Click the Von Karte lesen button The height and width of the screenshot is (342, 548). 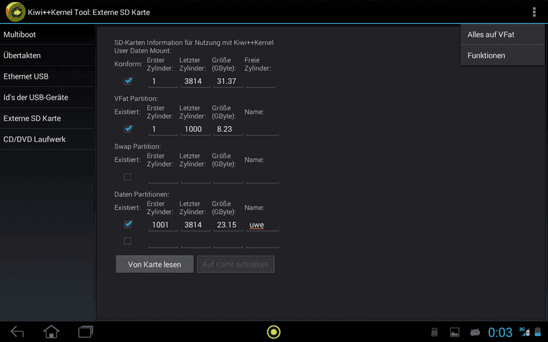pyautogui.click(x=155, y=264)
